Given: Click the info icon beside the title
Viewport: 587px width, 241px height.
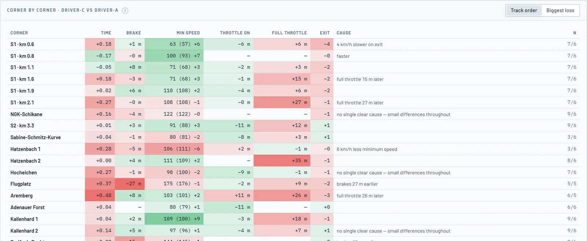Looking at the screenshot, I should (125, 11).
